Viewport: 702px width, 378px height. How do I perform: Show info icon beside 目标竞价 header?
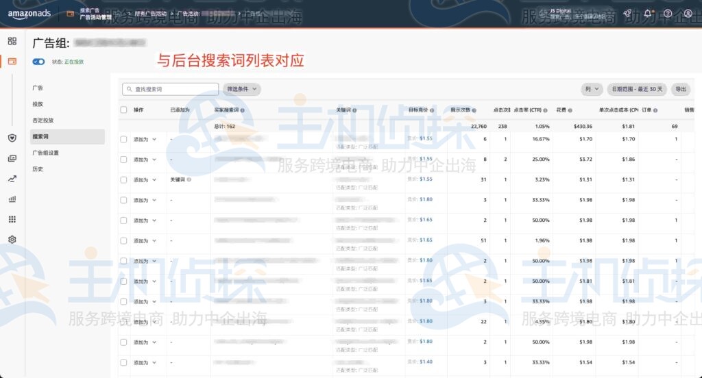pyautogui.click(x=432, y=110)
